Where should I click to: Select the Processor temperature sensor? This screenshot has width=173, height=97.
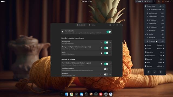point(155,41)
